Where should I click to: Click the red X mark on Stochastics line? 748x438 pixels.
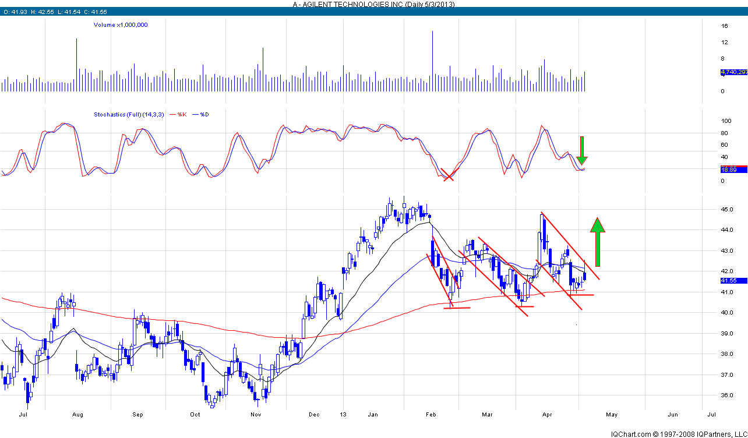point(449,175)
